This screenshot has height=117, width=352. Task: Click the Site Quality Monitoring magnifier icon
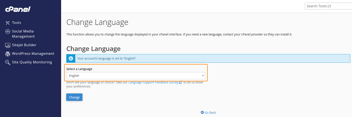pyautogui.click(x=8, y=62)
